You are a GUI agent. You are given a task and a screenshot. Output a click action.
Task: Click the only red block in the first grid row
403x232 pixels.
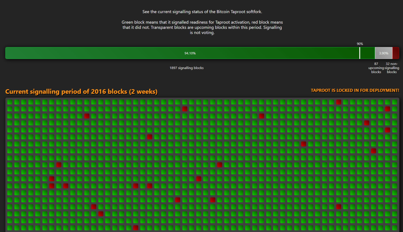click(339, 102)
